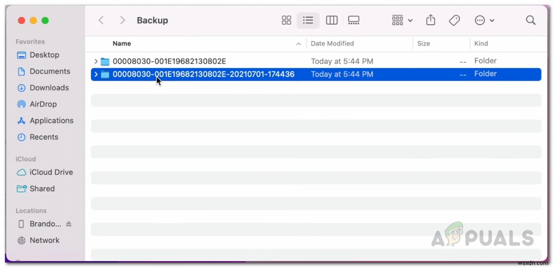Open the Finder search magnifier
The width and height of the screenshot is (554, 268).
click(x=531, y=20)
